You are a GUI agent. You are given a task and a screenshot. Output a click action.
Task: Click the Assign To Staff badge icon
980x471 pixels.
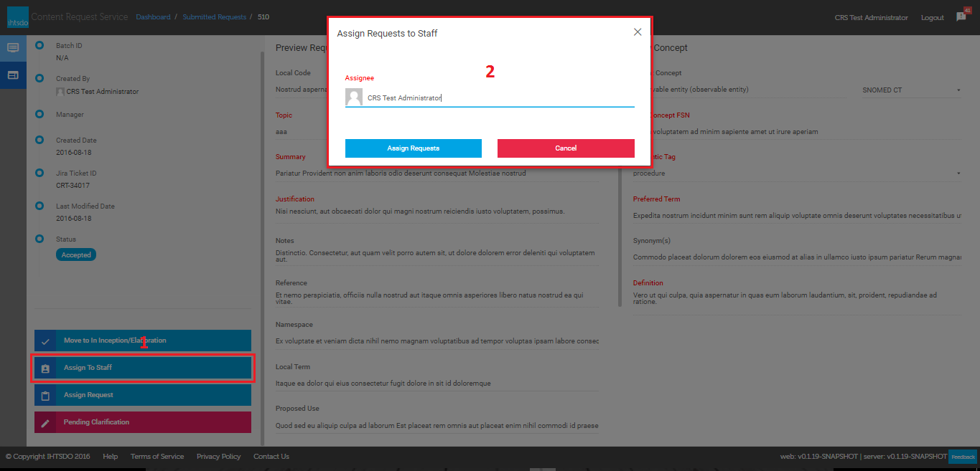click(x=45, y=368)
